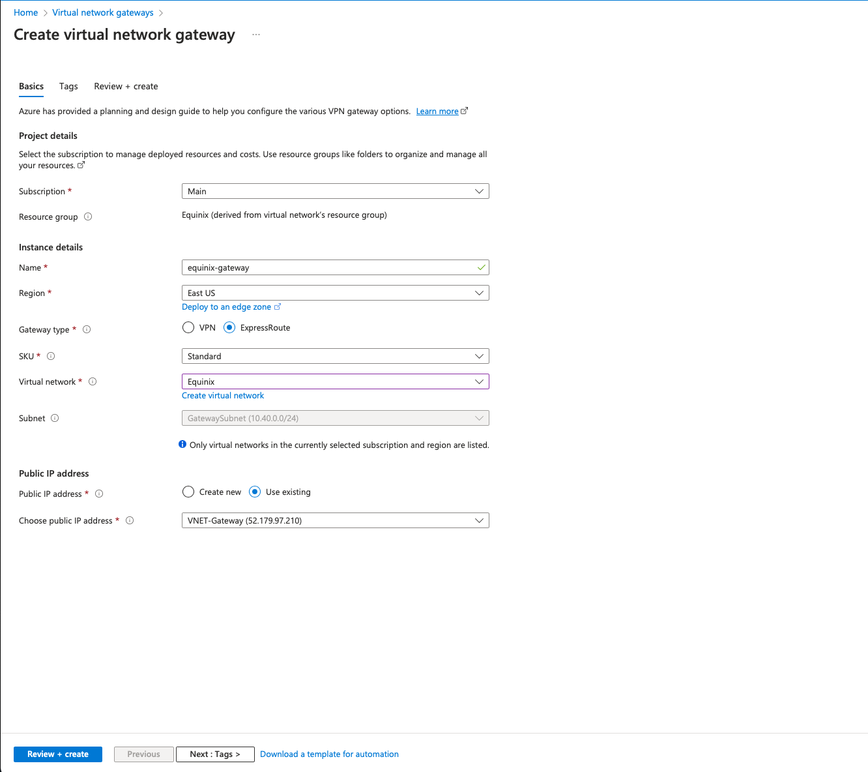Go to Virtual network gateways breadcrumb
868x772 pixels.
pos(103,12)
